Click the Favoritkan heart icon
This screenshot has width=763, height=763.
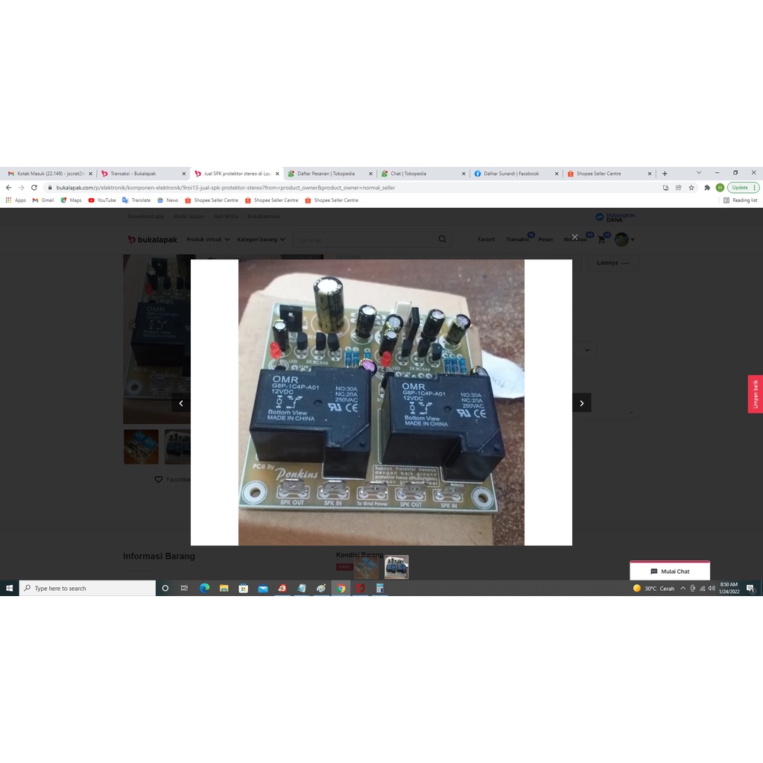tap(158, 479)
